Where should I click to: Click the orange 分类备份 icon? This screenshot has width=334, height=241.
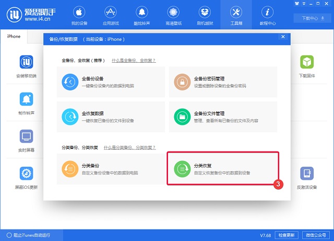[x=70, y=169]
